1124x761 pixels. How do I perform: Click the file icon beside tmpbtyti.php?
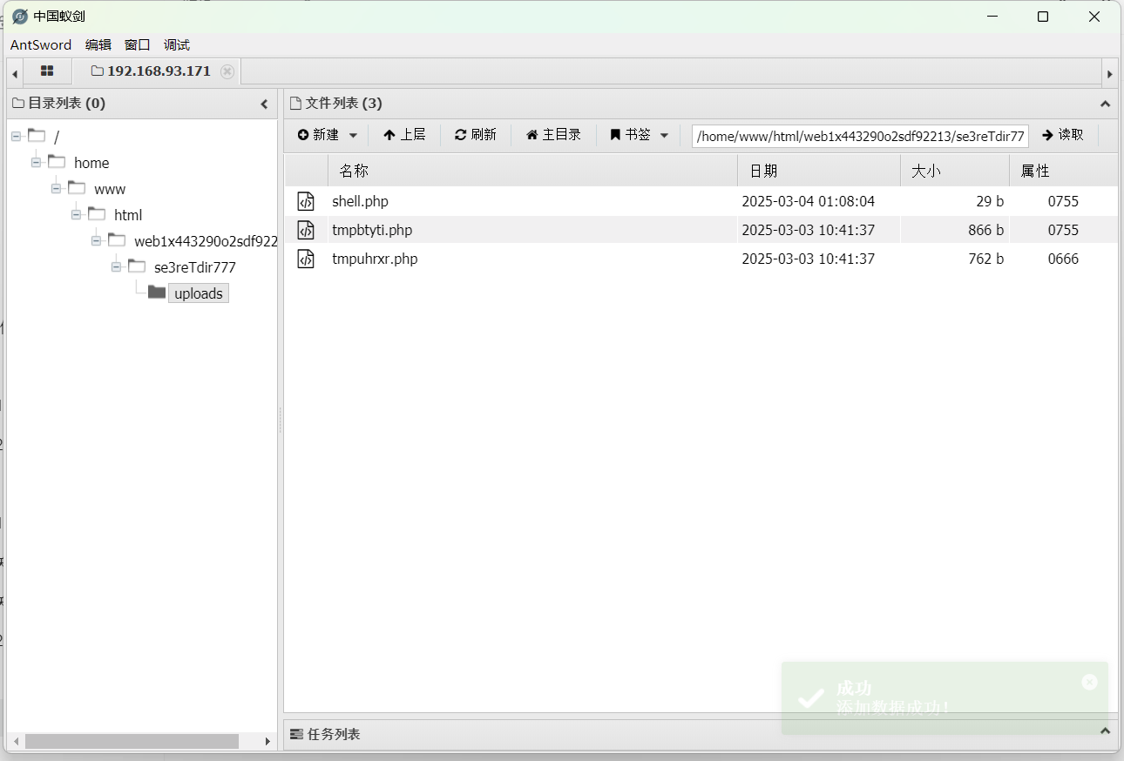[x=305, y=230]
